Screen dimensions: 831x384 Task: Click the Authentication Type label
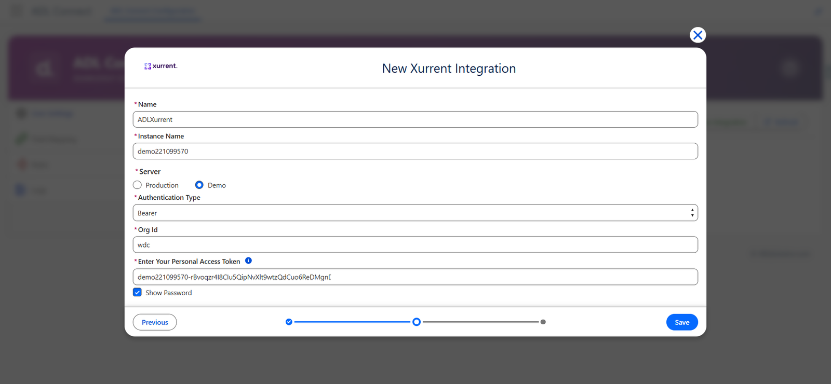pyautogui.click(x=169, y=198)
